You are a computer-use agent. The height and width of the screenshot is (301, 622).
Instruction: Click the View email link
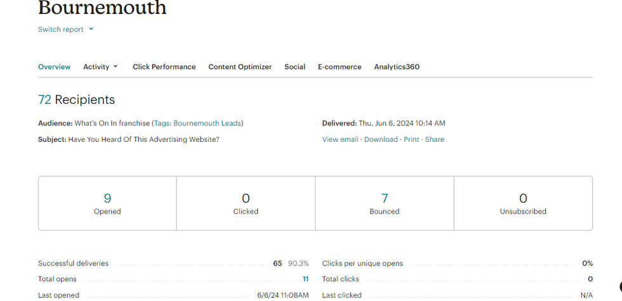[x=340, y=139]
